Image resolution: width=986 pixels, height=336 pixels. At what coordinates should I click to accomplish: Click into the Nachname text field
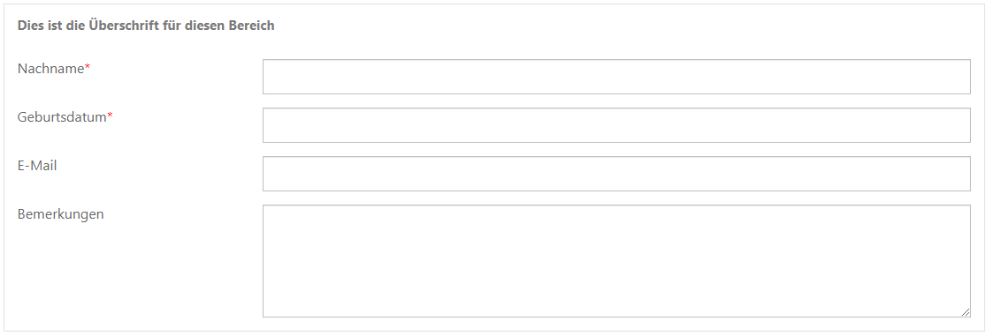[x=616, y=77]
